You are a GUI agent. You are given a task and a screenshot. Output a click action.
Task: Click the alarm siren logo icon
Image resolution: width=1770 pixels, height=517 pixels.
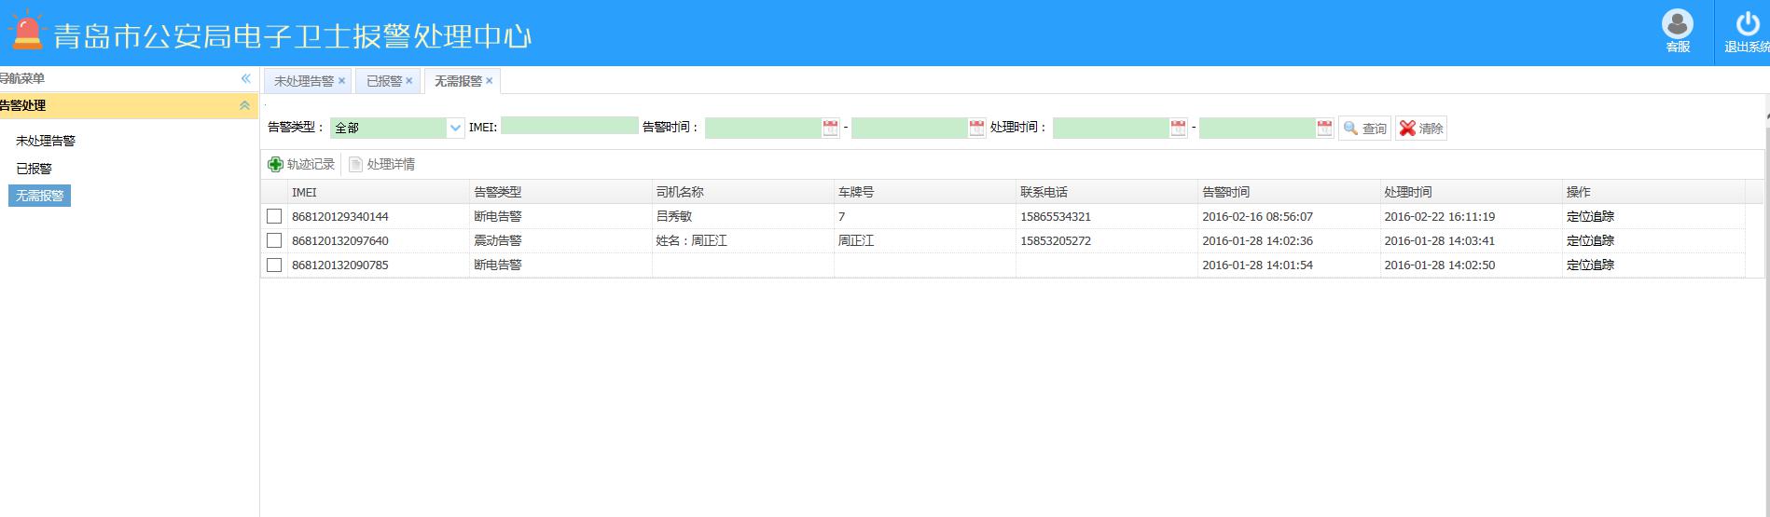[27, 31]
